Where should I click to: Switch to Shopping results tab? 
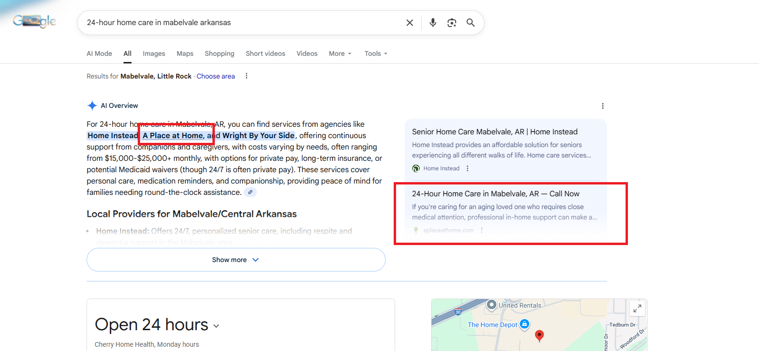point(220,53)
